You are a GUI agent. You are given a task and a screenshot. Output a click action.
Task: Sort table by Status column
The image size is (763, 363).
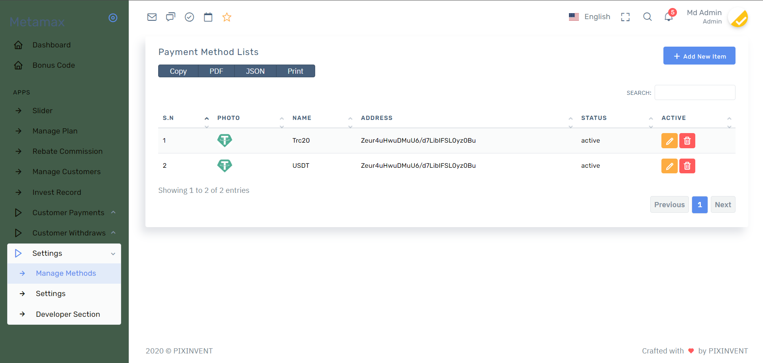tap(617, 118)
